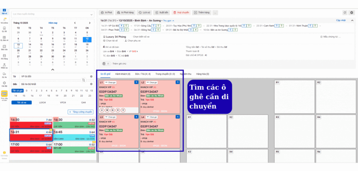Switch to the Hành khách (4) tab
Screen dimensions: 358x171
(123, 74)
